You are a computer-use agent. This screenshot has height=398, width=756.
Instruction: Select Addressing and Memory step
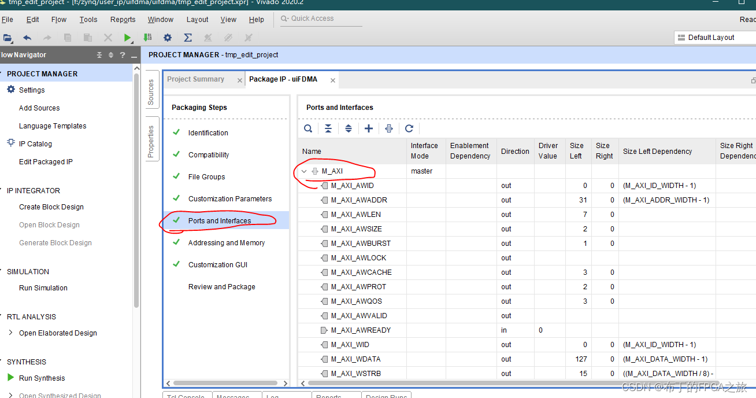[227, 243]
